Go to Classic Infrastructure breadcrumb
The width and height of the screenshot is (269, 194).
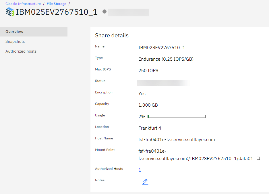coord(23,4)
